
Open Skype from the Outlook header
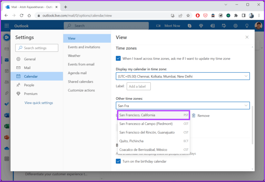click(189, 26)
